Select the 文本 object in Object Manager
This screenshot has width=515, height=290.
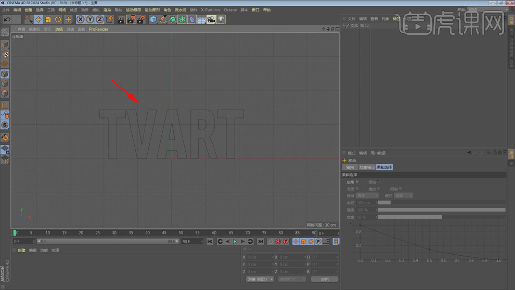click(354, 25)
